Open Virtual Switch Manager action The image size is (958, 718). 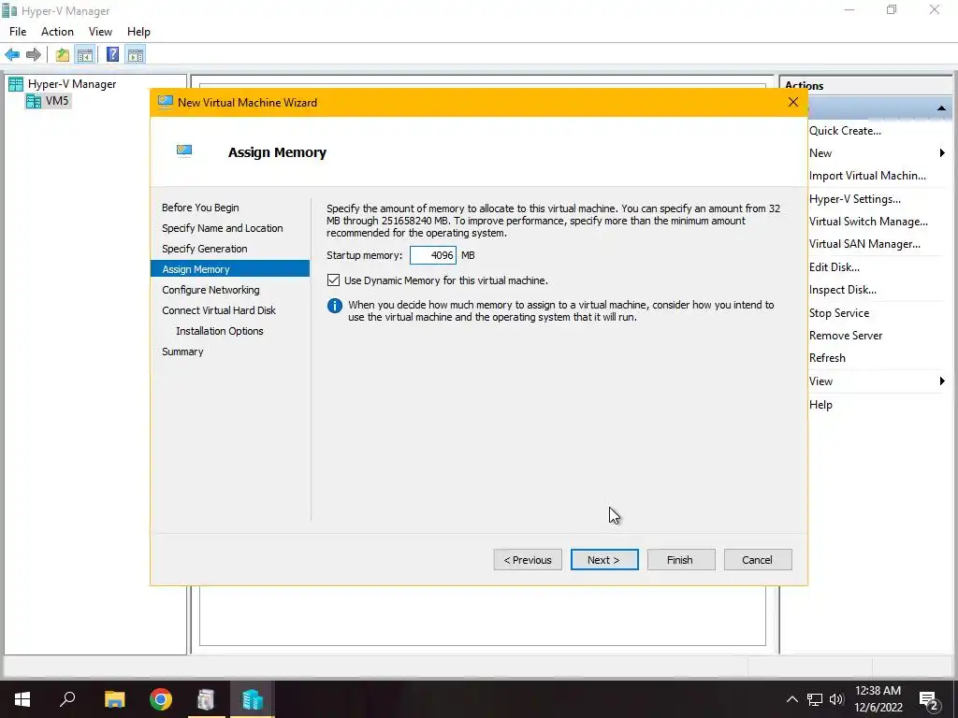868,222
